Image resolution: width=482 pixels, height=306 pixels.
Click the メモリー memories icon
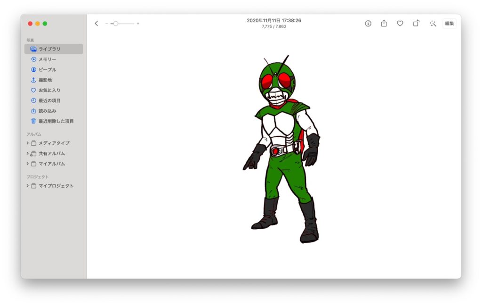(x=33, y=59)
